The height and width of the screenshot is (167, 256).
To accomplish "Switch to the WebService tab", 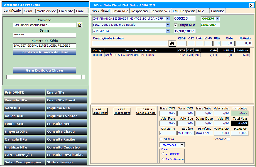I will [x=46, y=11].
